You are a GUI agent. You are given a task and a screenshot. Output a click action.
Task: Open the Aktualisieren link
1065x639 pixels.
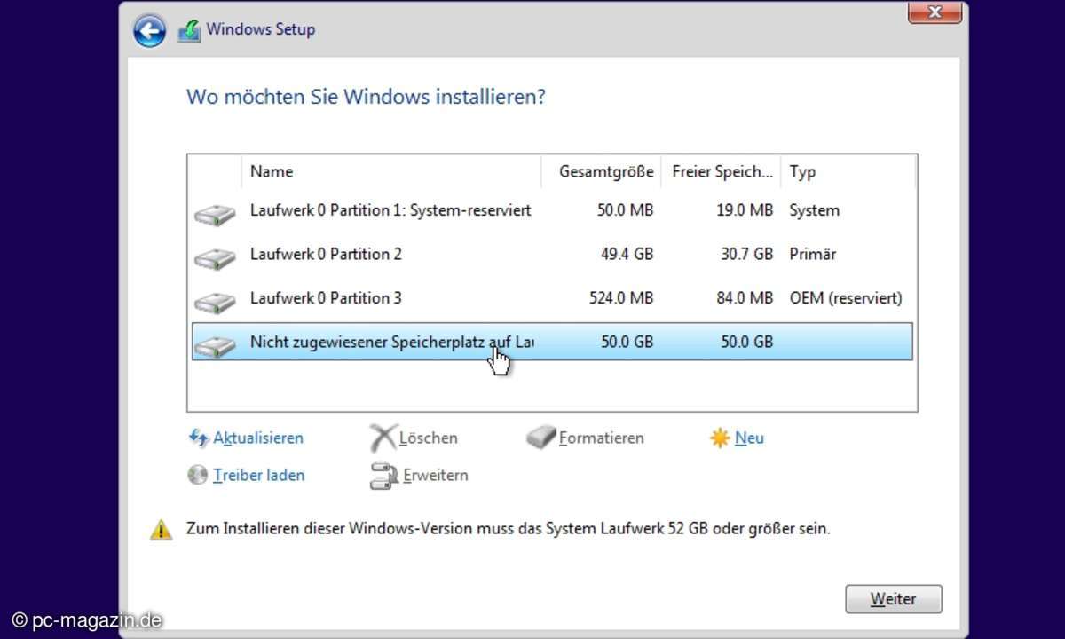pos(258,438)
